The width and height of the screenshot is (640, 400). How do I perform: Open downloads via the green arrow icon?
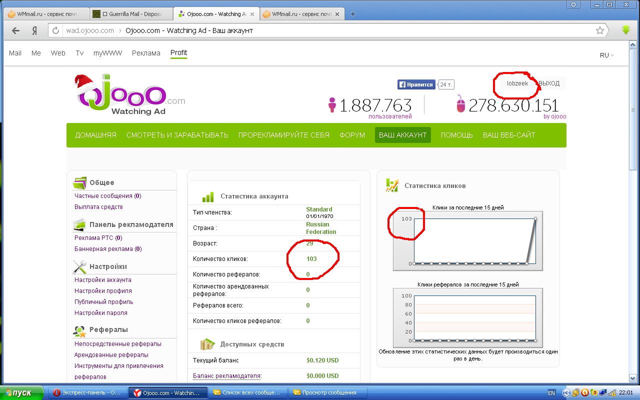point(626,30)
